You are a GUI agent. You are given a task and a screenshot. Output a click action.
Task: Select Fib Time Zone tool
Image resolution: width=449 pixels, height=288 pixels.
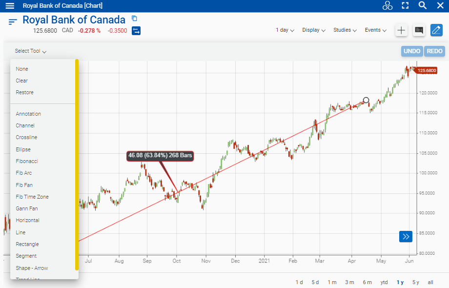pyautogui.click(x=42, y=197)
